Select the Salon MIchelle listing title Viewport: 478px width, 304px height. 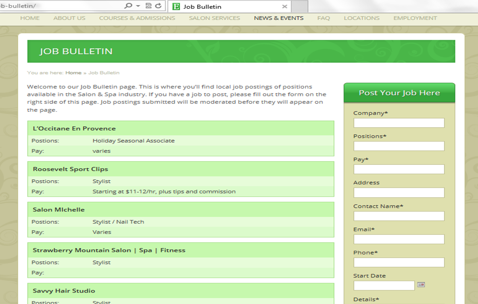tap(59, 210)
